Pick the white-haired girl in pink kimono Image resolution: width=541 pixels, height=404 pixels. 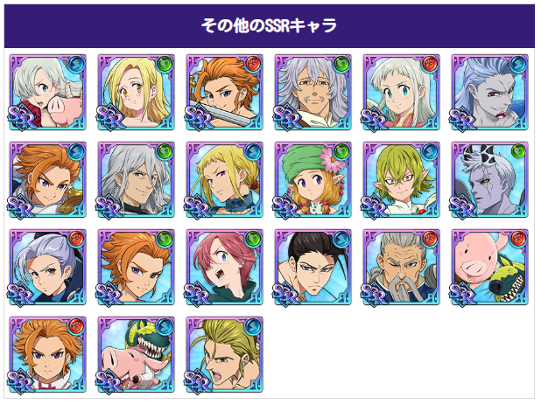(401, 92)
